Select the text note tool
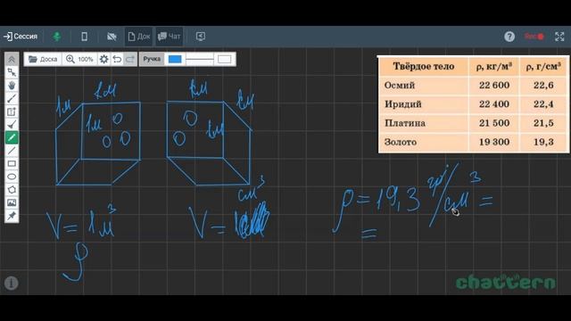 tap(12, 111)
